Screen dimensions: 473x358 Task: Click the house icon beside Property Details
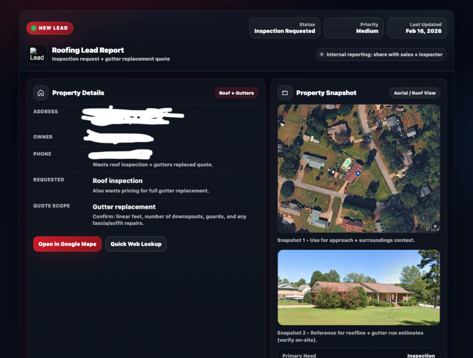[41, 93]
